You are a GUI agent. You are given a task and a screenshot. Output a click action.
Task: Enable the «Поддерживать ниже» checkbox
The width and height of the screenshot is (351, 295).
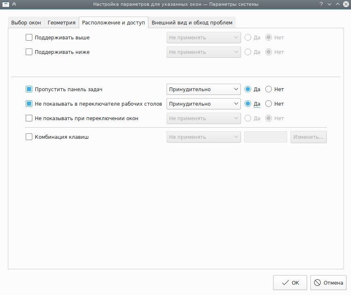(29, 52)
